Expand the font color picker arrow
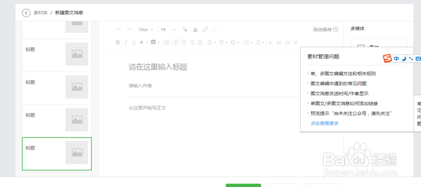 tap(147, 42)
